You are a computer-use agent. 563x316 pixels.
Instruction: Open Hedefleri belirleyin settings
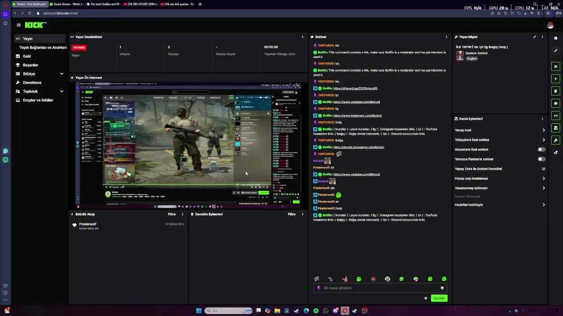point(500,205)
